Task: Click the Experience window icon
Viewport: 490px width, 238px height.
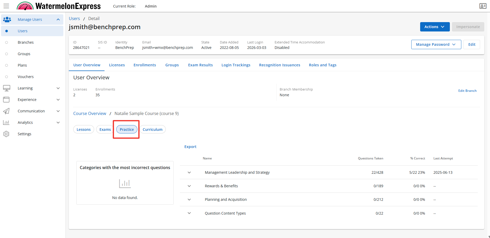Action: [7, 100]
